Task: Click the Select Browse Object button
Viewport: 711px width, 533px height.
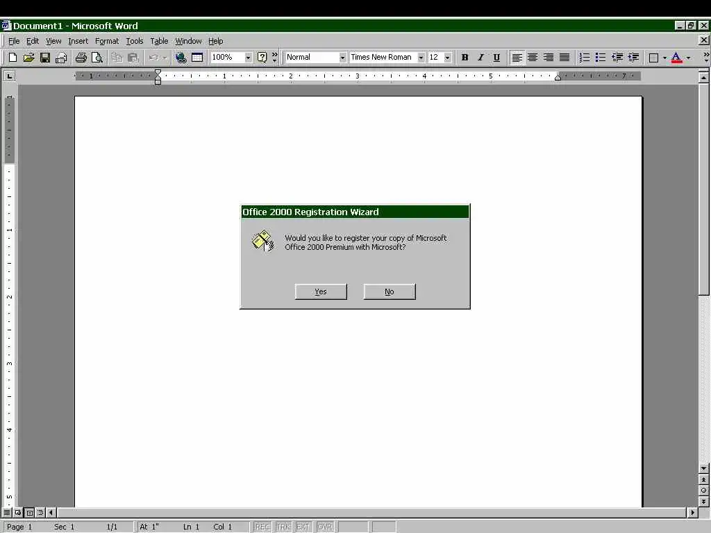Action: tap(703, 491)
